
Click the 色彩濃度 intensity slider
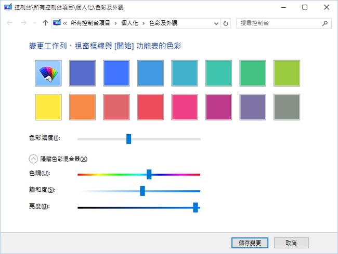coord(128,138)
